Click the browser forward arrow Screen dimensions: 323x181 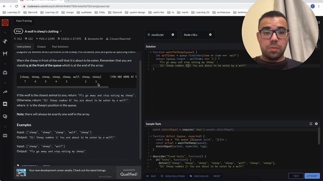pyautogui.click(x=11, y=7)
